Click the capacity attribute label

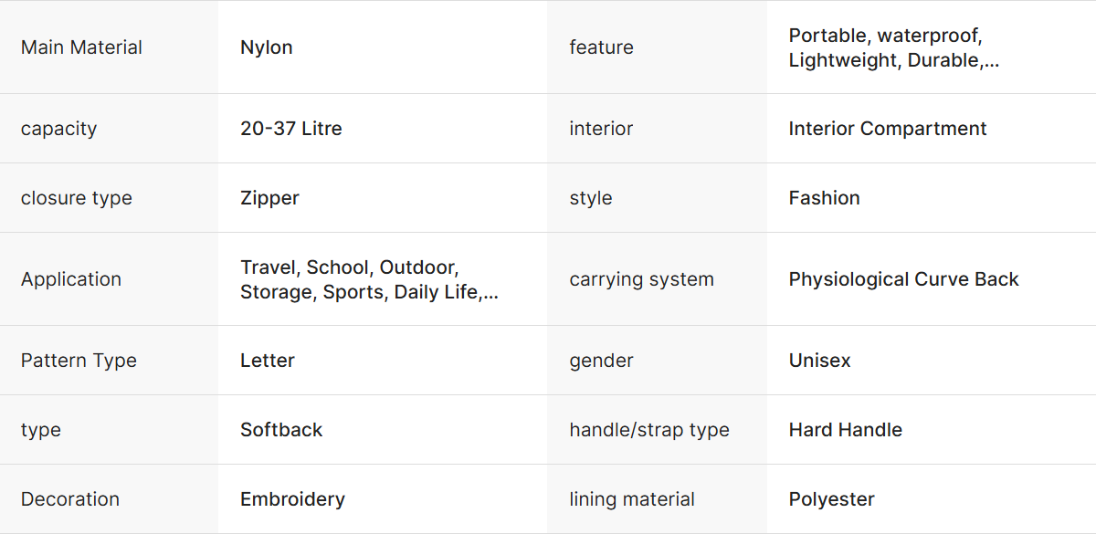58,129
